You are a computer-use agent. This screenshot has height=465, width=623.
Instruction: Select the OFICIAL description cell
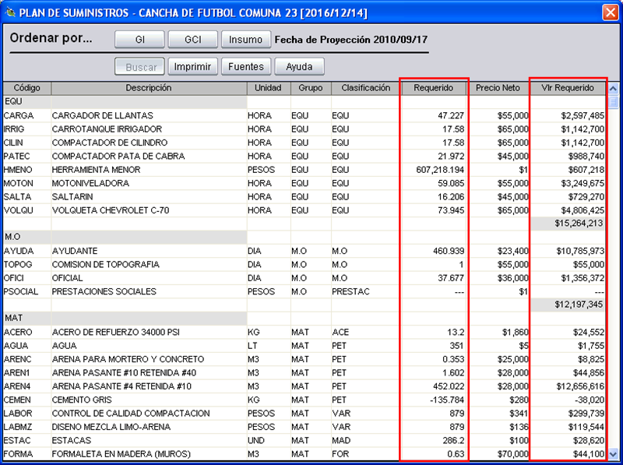[x=68, y=278]
